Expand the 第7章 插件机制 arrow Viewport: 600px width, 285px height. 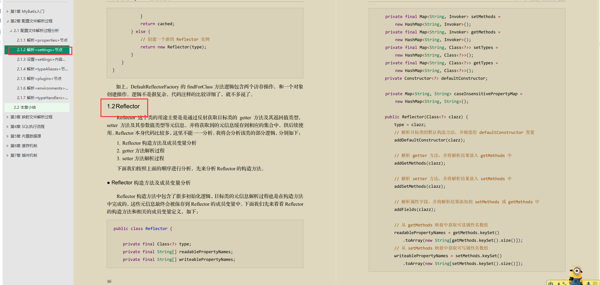[x=8, y=155]
